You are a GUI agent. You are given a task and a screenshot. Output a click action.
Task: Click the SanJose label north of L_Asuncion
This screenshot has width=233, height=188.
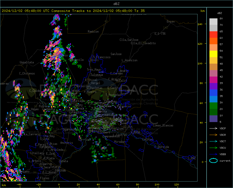(116, 54)
